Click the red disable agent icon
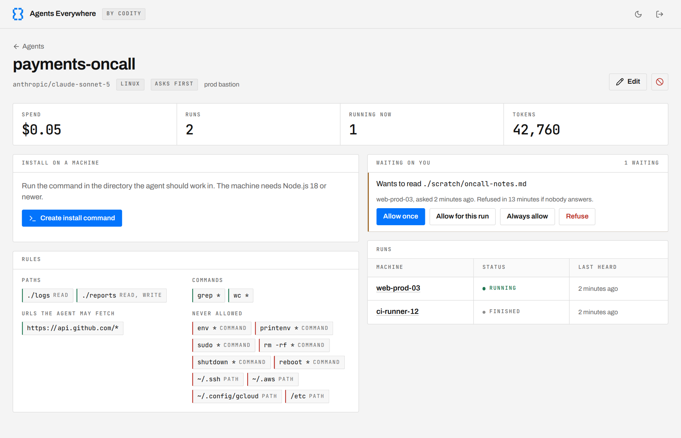This screenshot has width=681, height=438. tap(659, 82)
